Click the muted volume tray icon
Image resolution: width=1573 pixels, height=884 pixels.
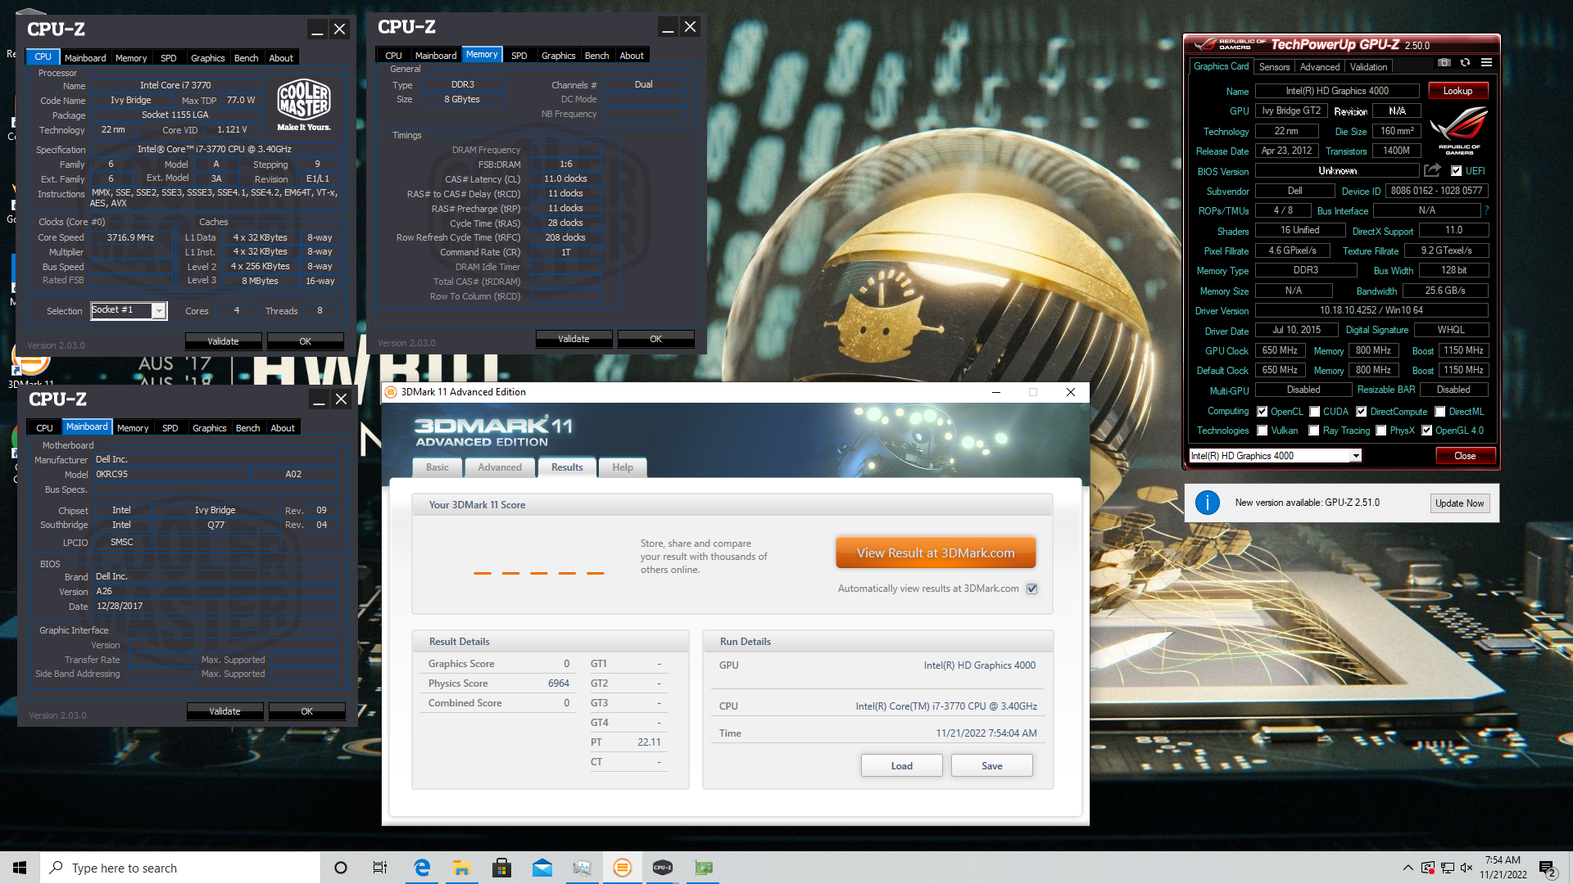pyautogui.click(x=1466, y=868)
